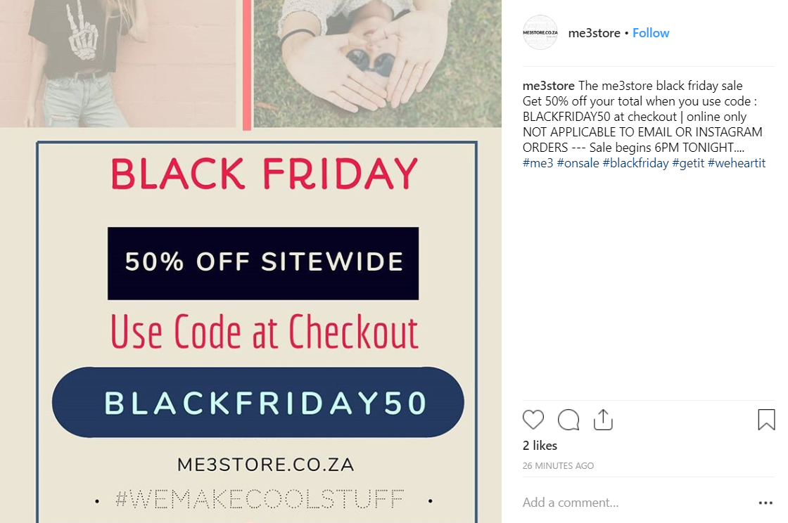Screen dimensions: 788x523
Task: Open the me3store profile picture
Action: pyautogui.click(x=540, y=32)
